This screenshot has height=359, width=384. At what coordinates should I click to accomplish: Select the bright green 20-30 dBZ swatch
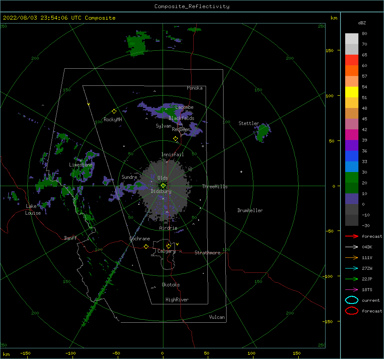pos(352,178)
